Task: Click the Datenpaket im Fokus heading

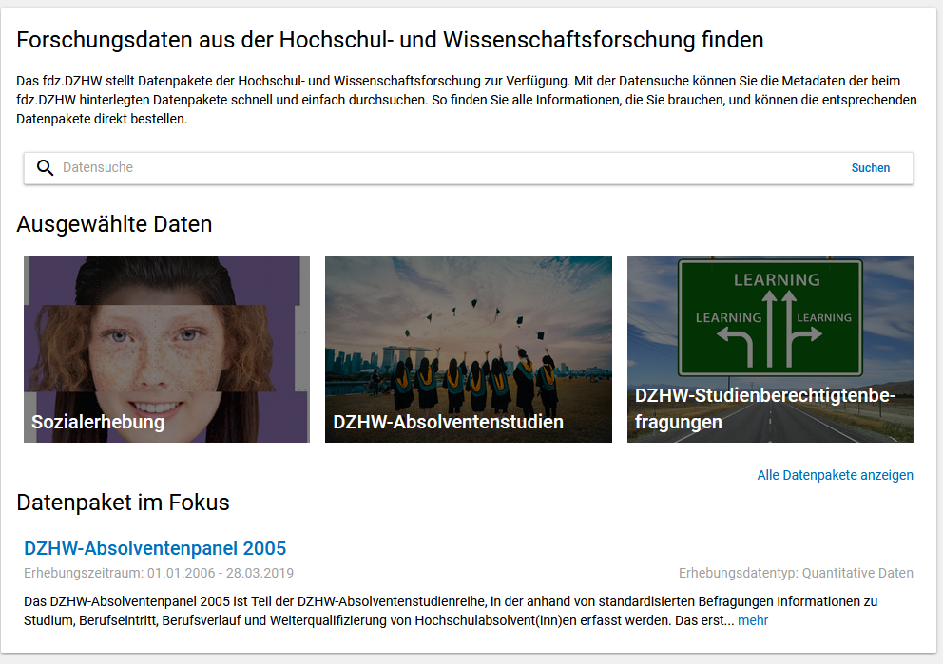Action: click(x=124, y=503)
